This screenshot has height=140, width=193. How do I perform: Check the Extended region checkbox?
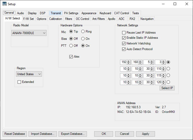click(19, 82)
